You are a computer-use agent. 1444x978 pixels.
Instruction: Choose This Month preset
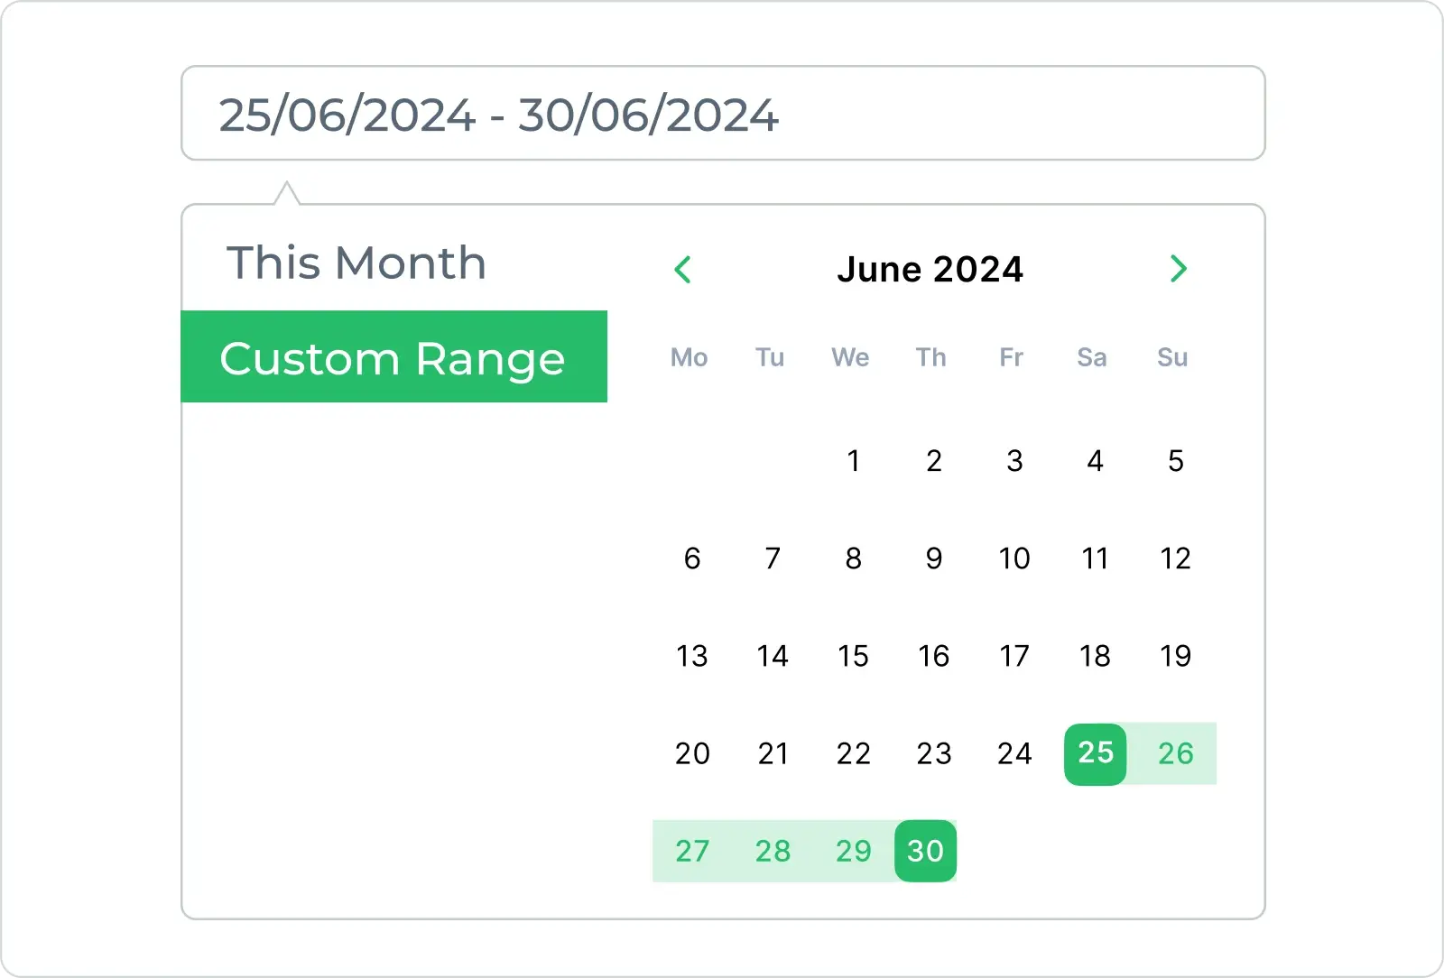(356, 263)
